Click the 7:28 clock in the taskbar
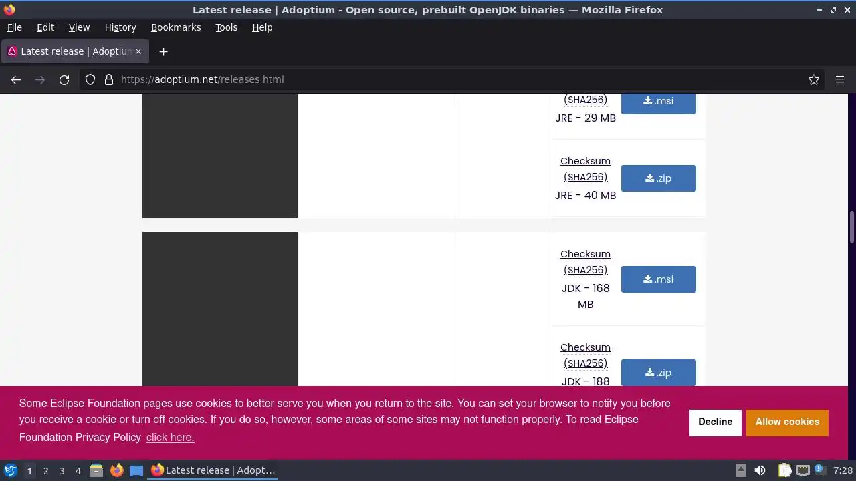This screenshot has height=481, width=856. pos(843,470)
